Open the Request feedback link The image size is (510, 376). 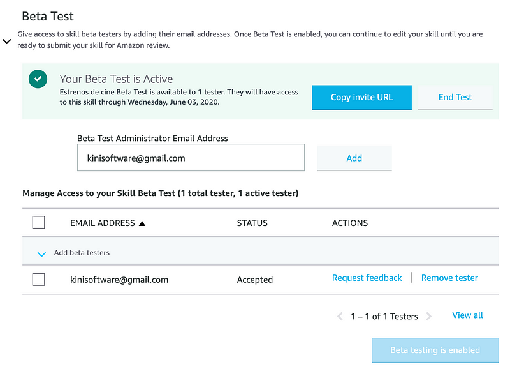pyautogui.click(x=367, y=278)
